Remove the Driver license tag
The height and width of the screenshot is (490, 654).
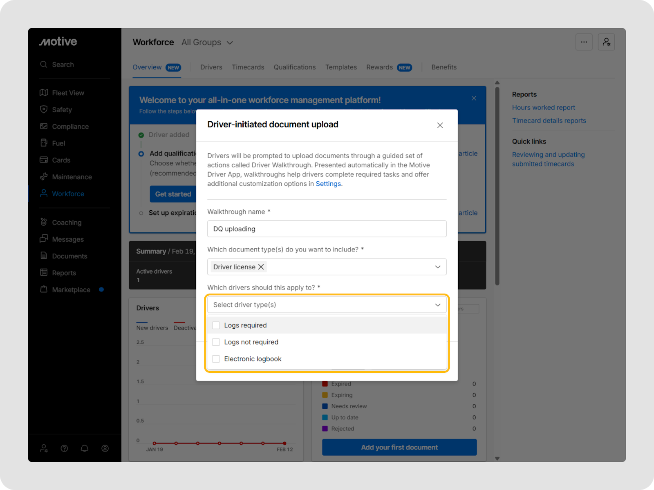coord(261,267)
